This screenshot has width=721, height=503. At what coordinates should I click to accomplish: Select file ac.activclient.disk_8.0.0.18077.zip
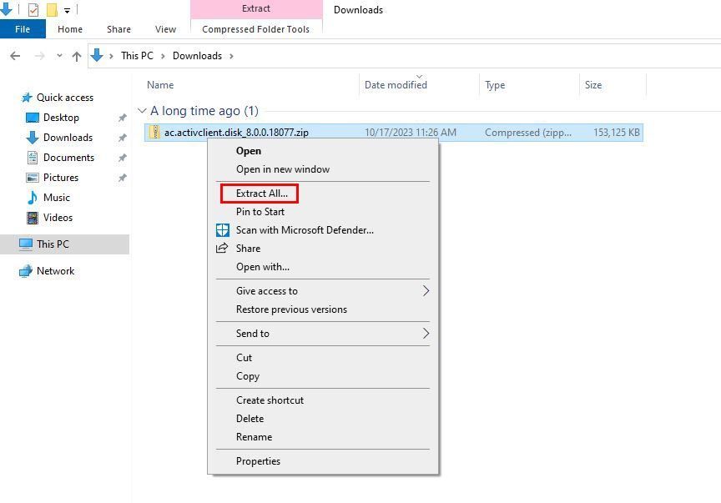(x=236, y=133)
